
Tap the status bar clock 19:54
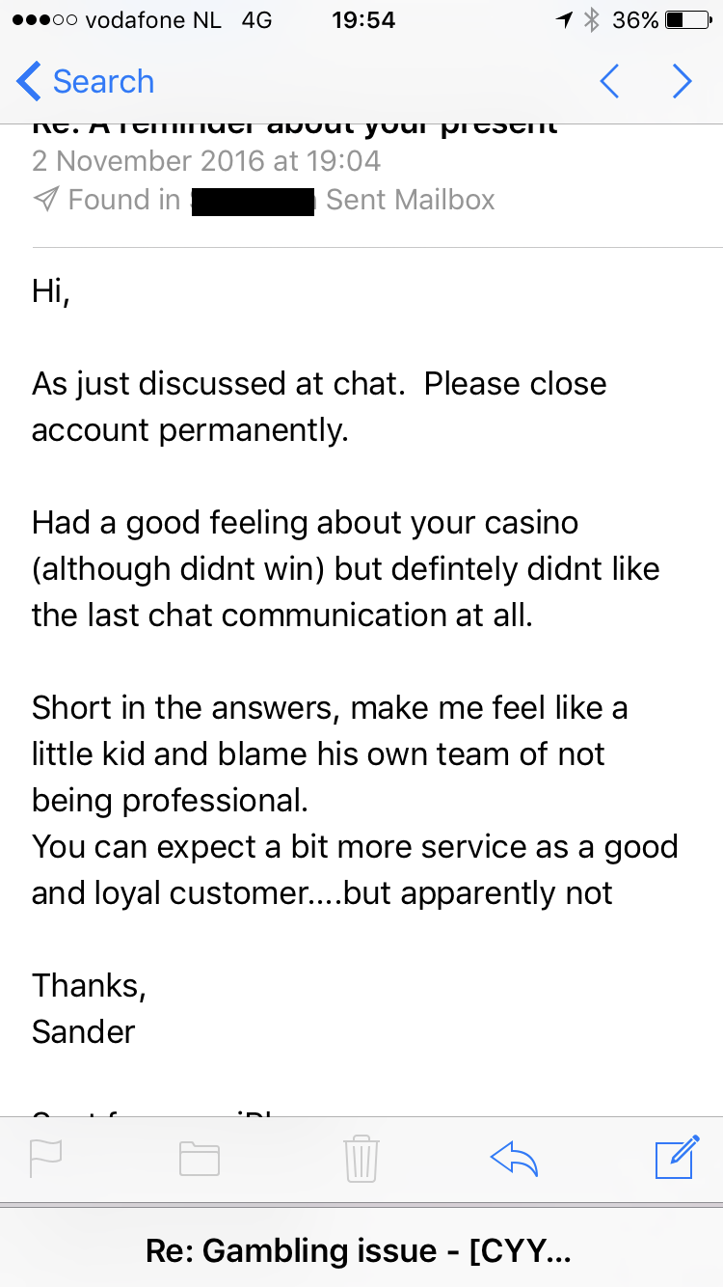point(362,20)
